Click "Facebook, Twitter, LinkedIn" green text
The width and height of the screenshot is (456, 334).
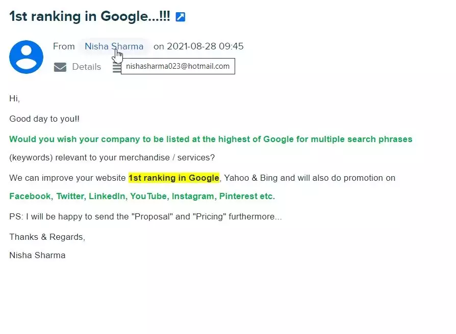click(67, 196)
